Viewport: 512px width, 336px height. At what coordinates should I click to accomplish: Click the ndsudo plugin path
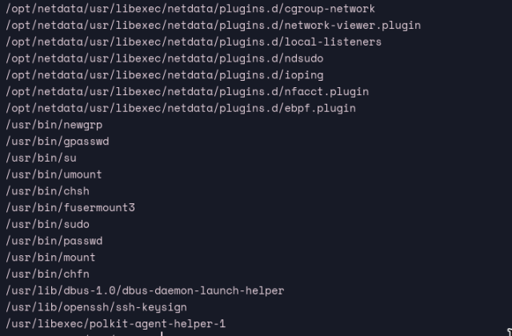click(x=164, y=58)
